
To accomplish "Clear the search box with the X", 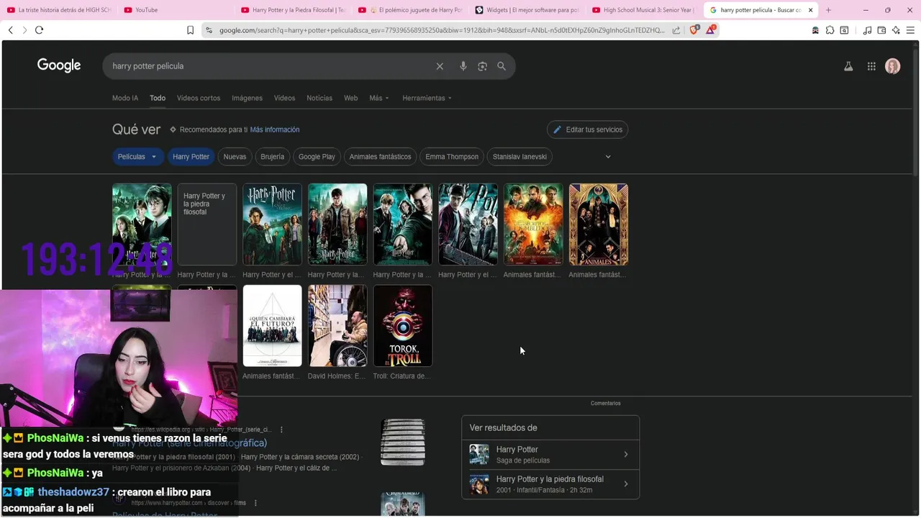I will (440, 66).
